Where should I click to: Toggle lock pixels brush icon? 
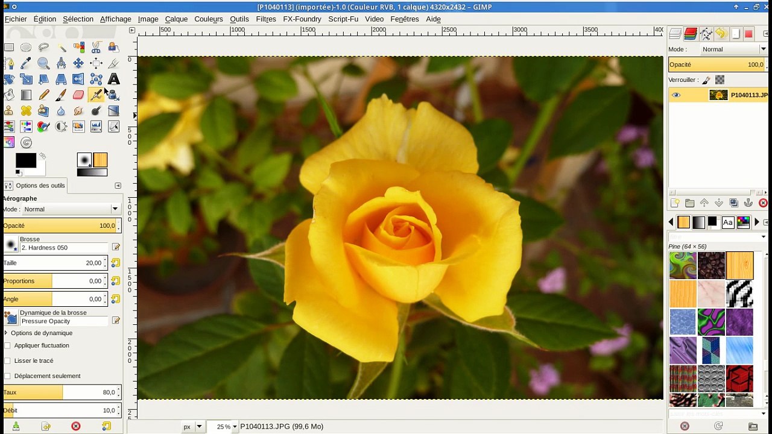[x=706, y=80]
